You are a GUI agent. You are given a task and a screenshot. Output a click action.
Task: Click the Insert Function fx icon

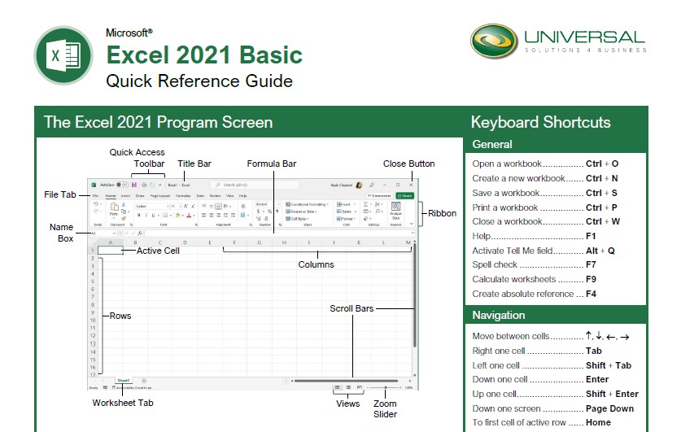coord(140,233)
